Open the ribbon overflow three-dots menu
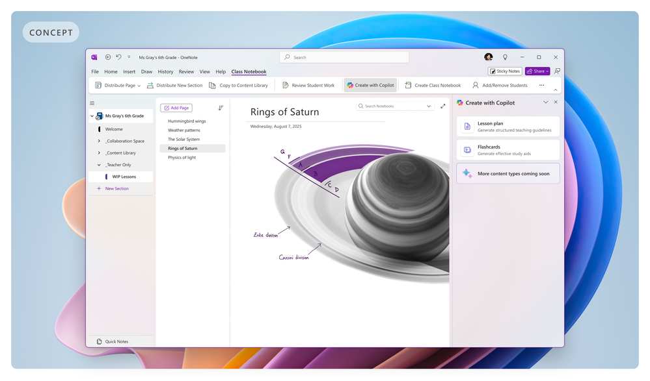This screenshot has width=650, height=381. click(541, 85)
